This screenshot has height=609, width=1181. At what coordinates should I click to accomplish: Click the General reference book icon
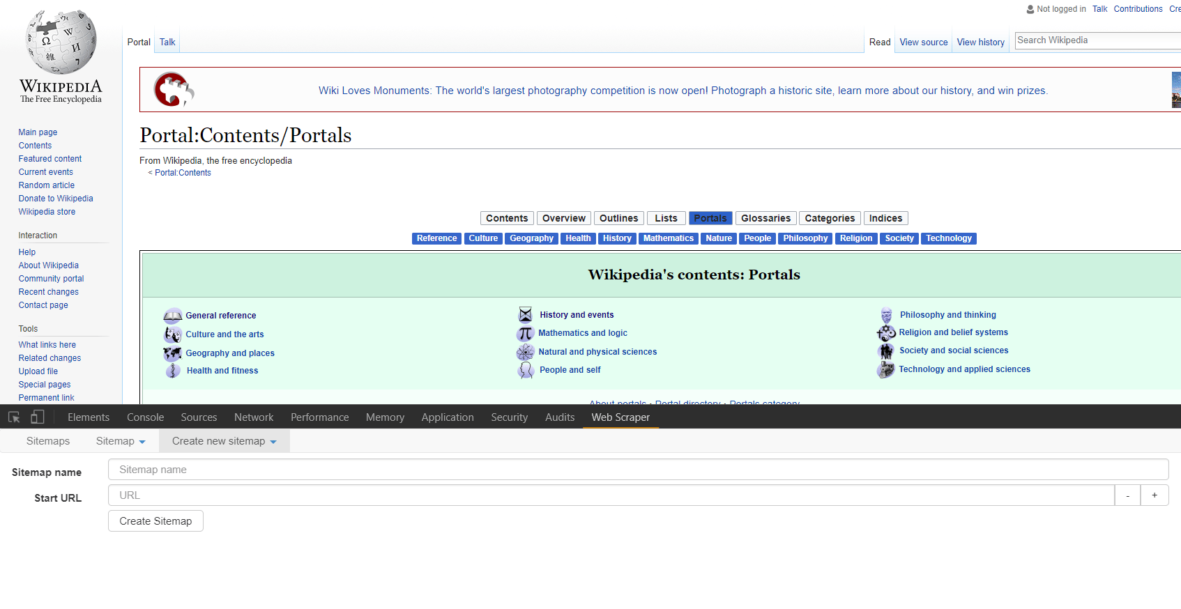[x=172, y=316]
